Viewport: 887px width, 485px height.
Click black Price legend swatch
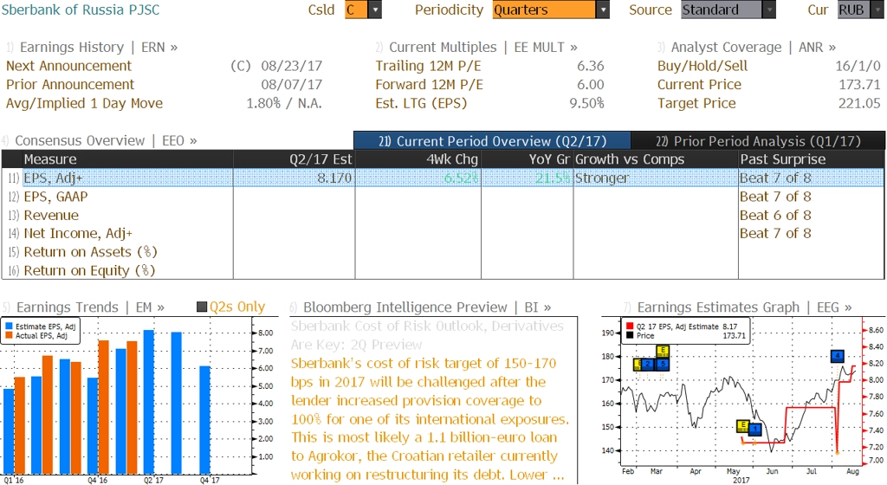(x=631, y=335)
